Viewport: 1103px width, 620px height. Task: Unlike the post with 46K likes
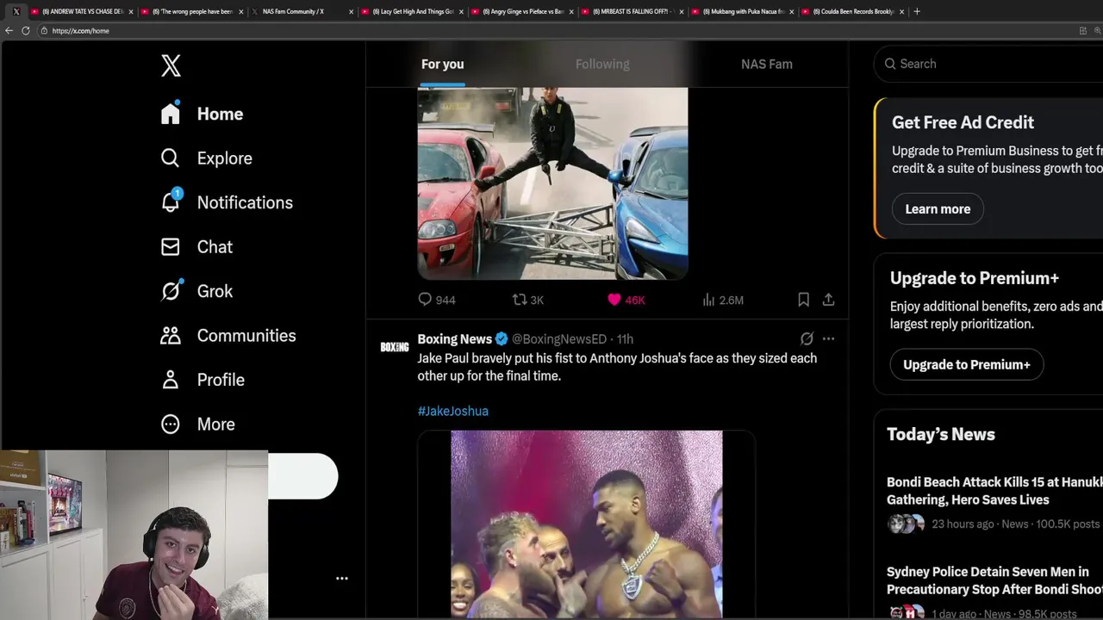626,300
